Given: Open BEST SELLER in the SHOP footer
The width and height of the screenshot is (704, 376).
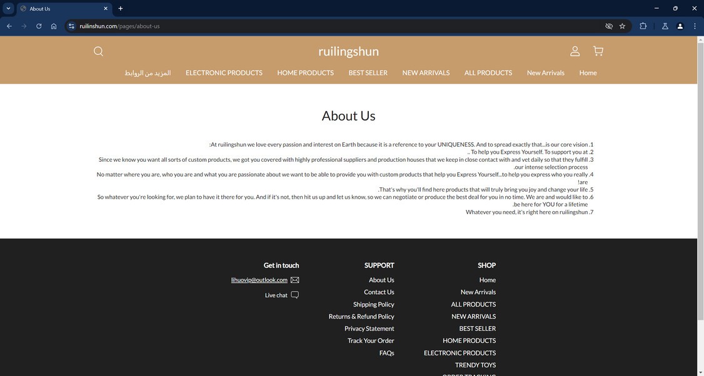Looking at the screenshot, I should click(x=477, y=329).
